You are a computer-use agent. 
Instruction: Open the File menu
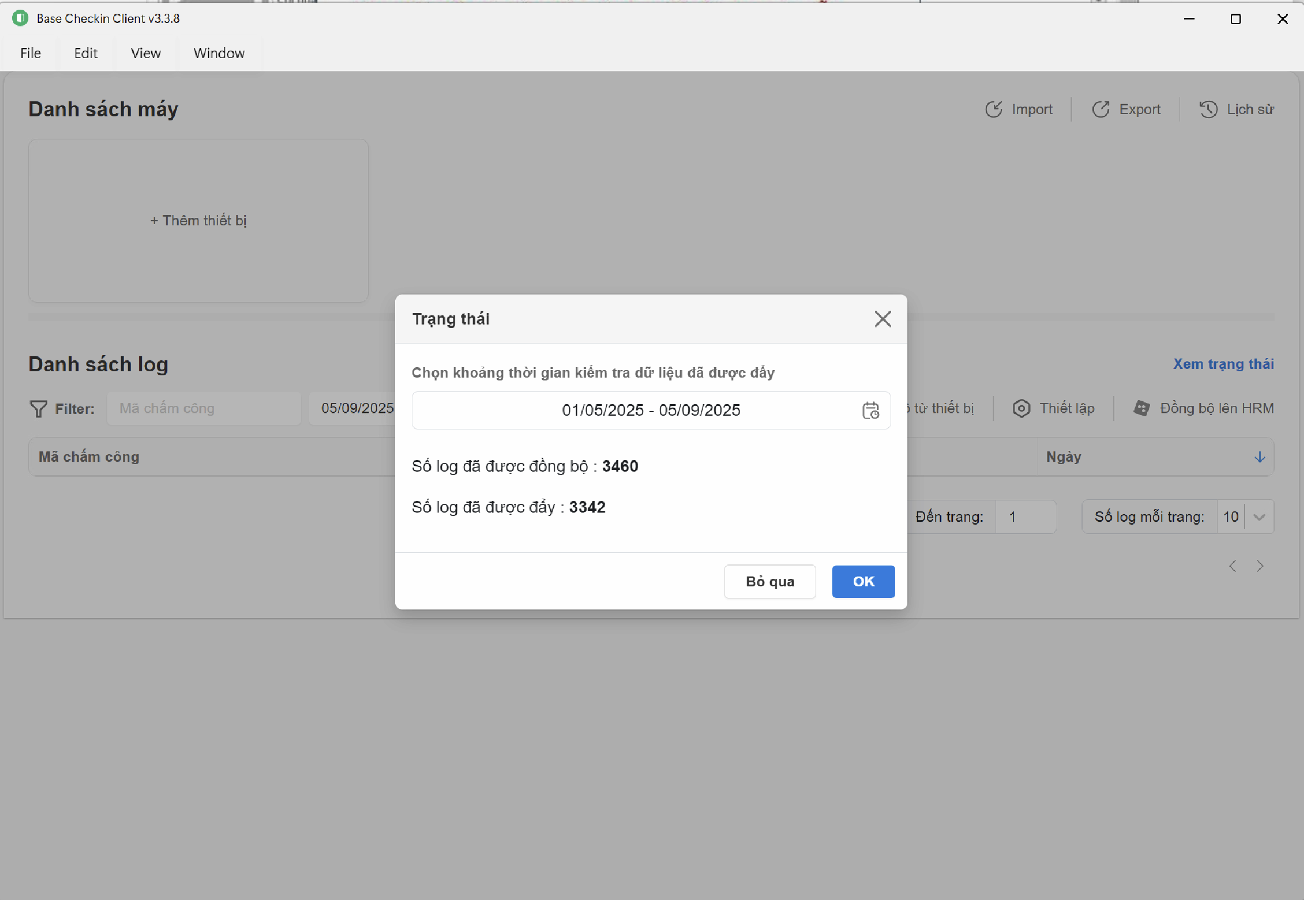point(31,53)
